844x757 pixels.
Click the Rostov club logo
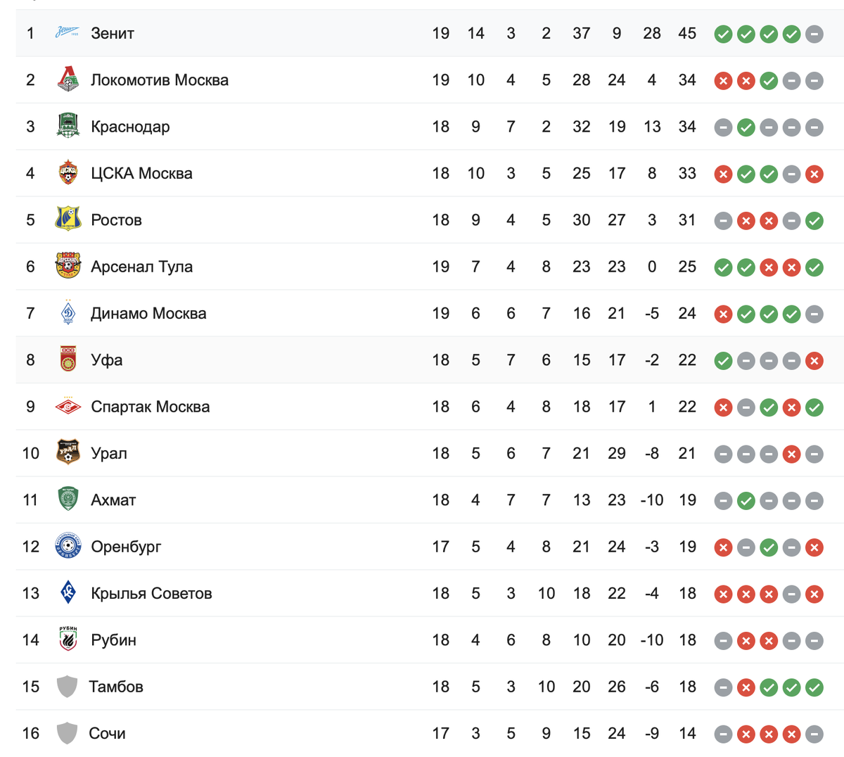68,220
